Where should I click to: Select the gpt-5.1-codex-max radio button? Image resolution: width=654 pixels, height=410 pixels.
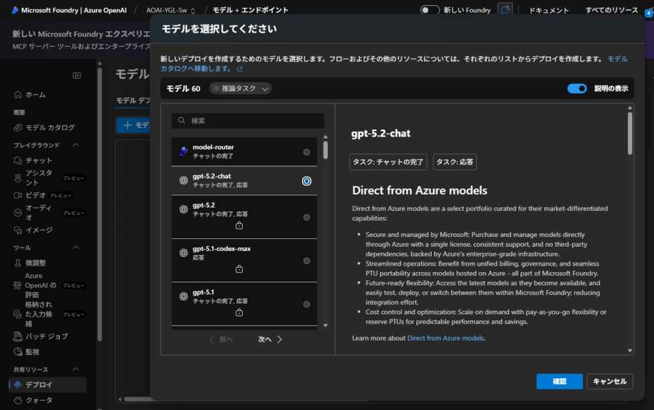click(x=307, y=261)
